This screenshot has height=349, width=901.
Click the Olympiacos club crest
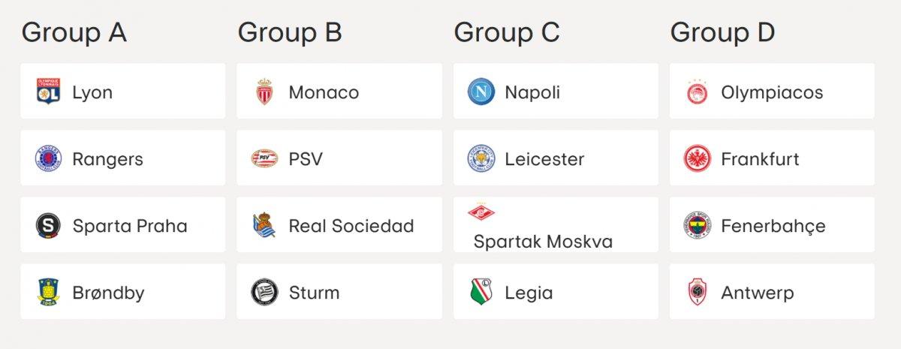pyautogui.click(x=697, y=92)
